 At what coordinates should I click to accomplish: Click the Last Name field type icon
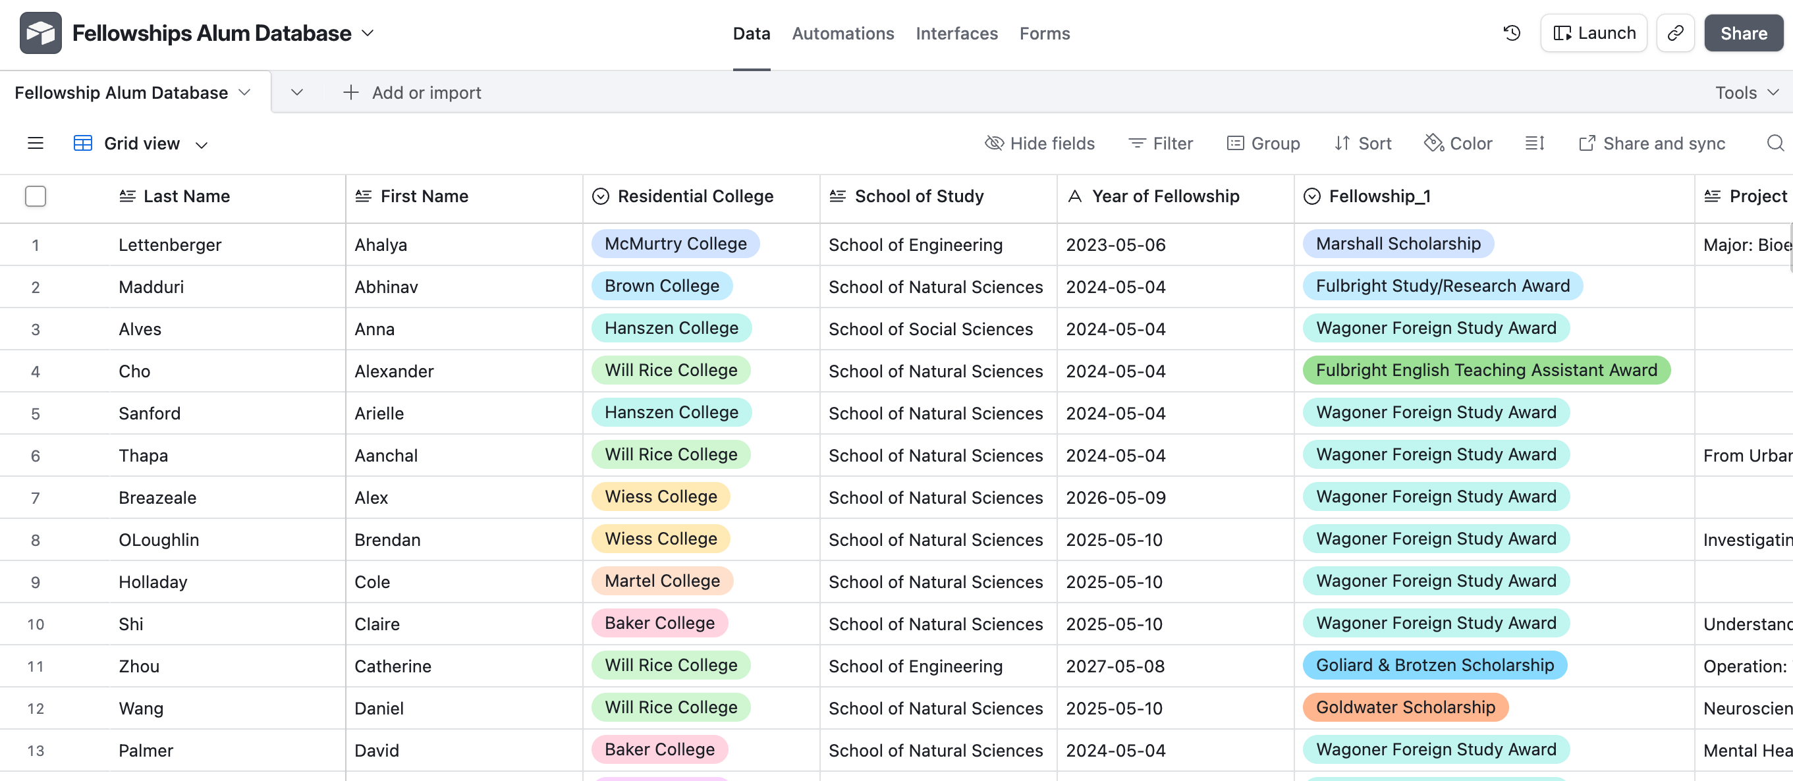(127, 196)
